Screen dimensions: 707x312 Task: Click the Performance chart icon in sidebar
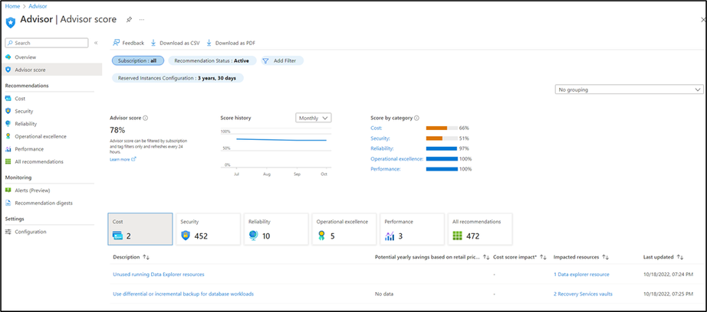tap(8, 149)
